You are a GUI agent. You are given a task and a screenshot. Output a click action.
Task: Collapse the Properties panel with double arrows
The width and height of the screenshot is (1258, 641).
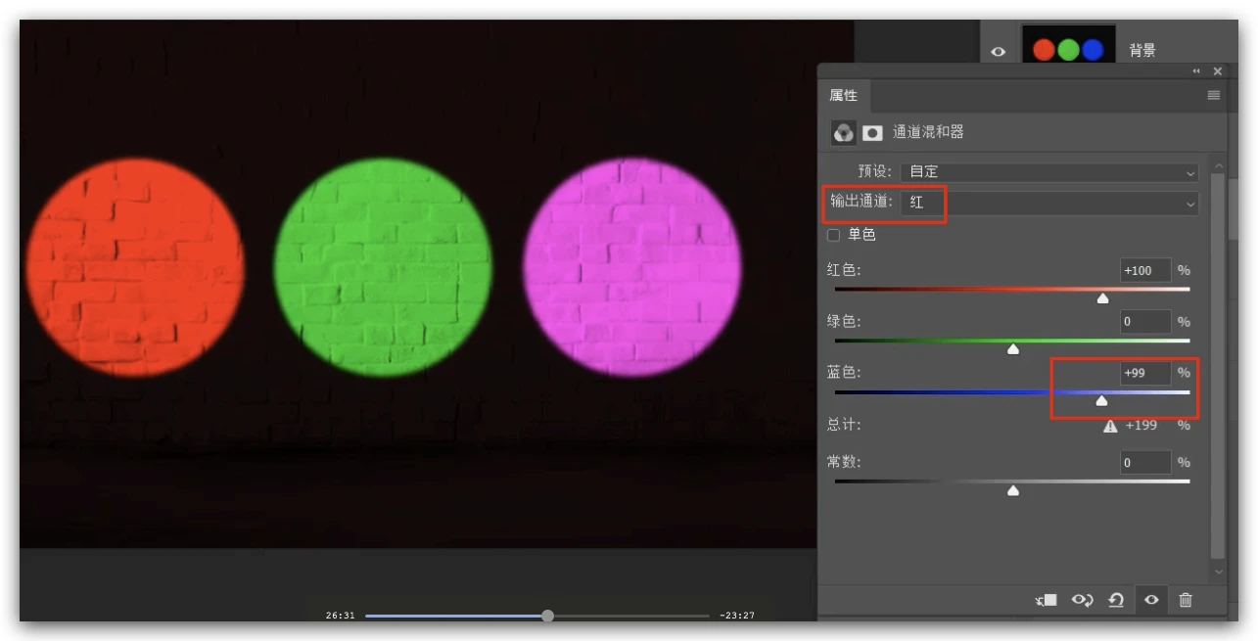click(x=1196, y=71)
